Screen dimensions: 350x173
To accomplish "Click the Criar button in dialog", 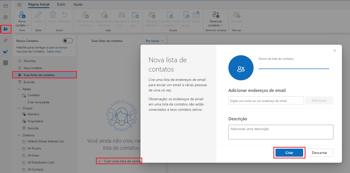I will point(289,153).
